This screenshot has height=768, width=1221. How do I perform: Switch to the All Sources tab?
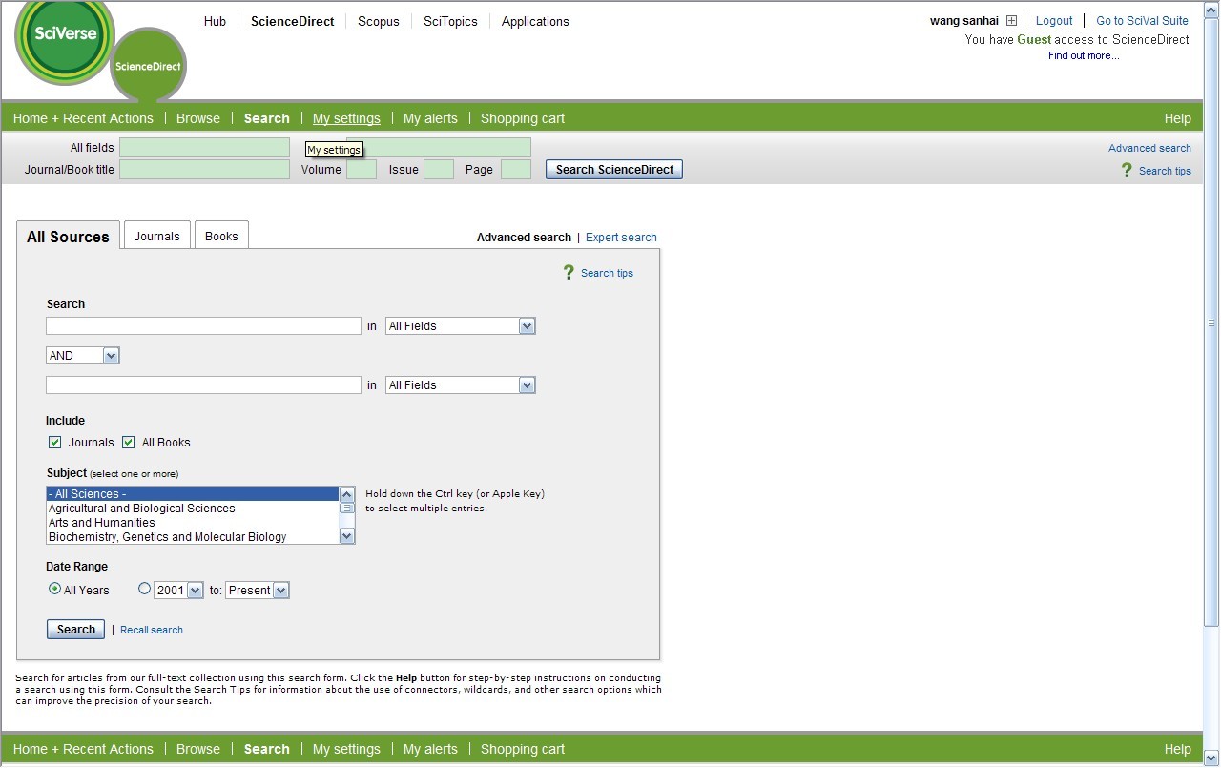[68, 237]
